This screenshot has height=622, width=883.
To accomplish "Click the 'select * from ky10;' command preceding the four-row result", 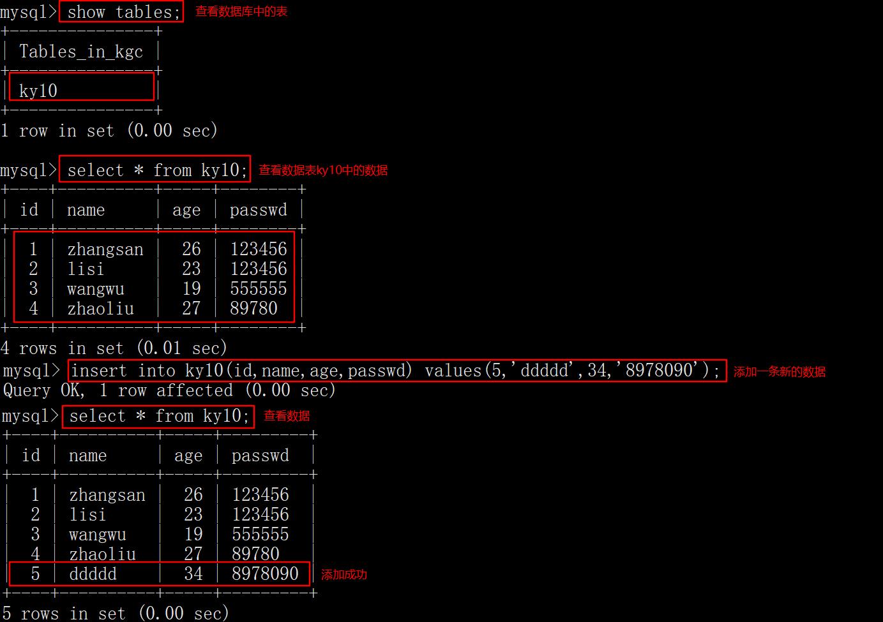I will click(x=157, y=170).
